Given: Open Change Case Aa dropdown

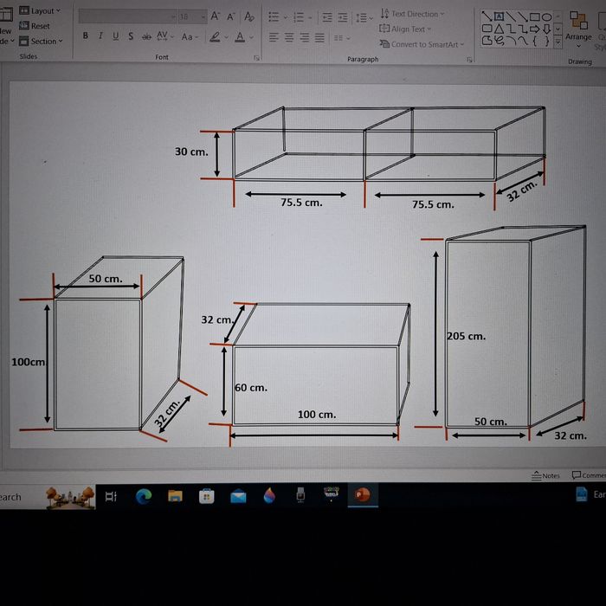Looking at the screenshot, I should pyautogui.click(x=190, y=37).
